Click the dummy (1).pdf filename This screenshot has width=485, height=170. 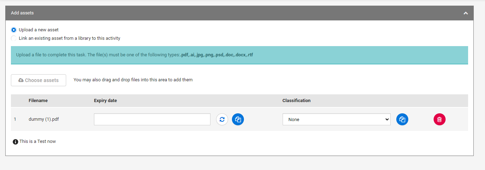tap(44, 119)
